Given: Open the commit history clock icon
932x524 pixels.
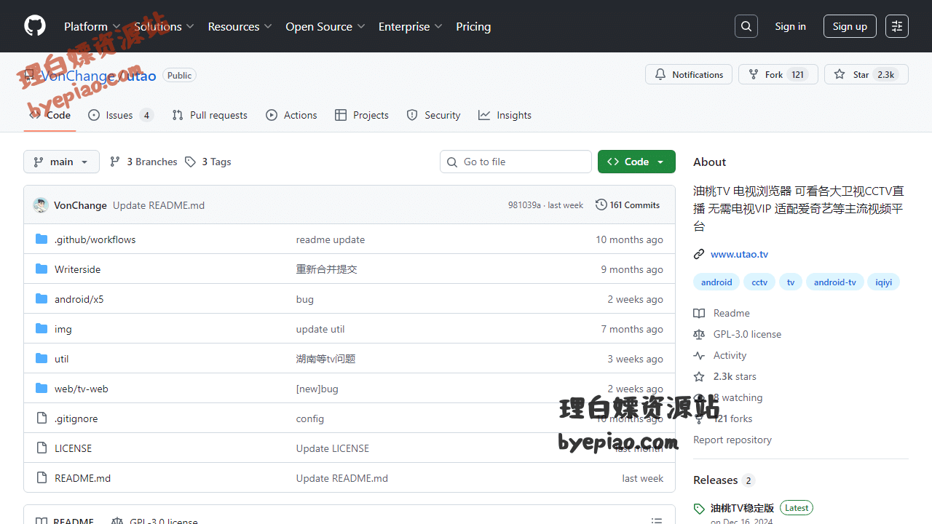Looking at the screenshot, I should click(601, 205).
